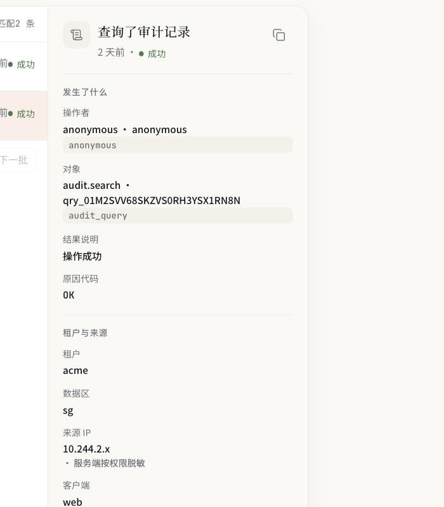The image size is (444, 507).
Task: Click the 客户端 field label
Action: click(x=76, y=485)
